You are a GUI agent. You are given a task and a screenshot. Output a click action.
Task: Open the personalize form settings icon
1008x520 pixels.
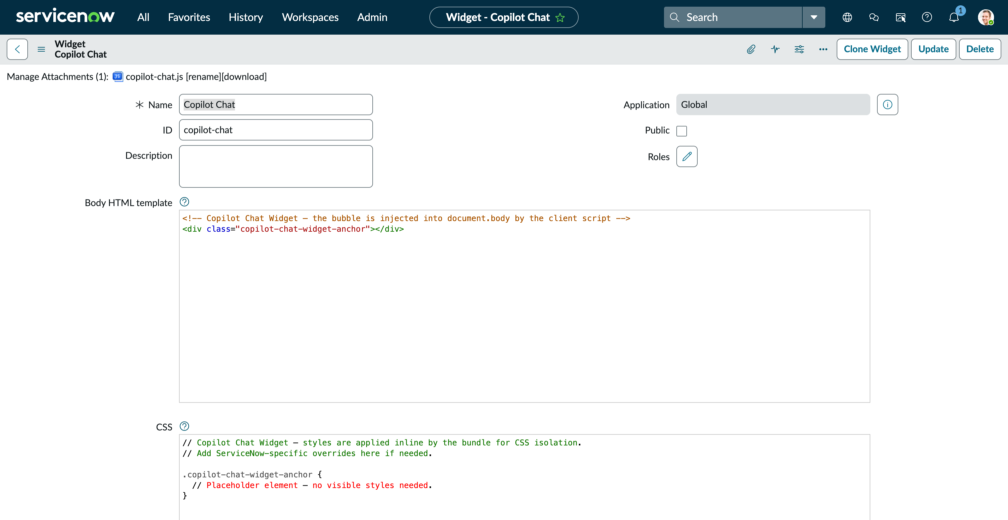(799, 49)
